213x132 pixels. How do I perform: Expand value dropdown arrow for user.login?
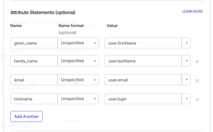(186, 99)
